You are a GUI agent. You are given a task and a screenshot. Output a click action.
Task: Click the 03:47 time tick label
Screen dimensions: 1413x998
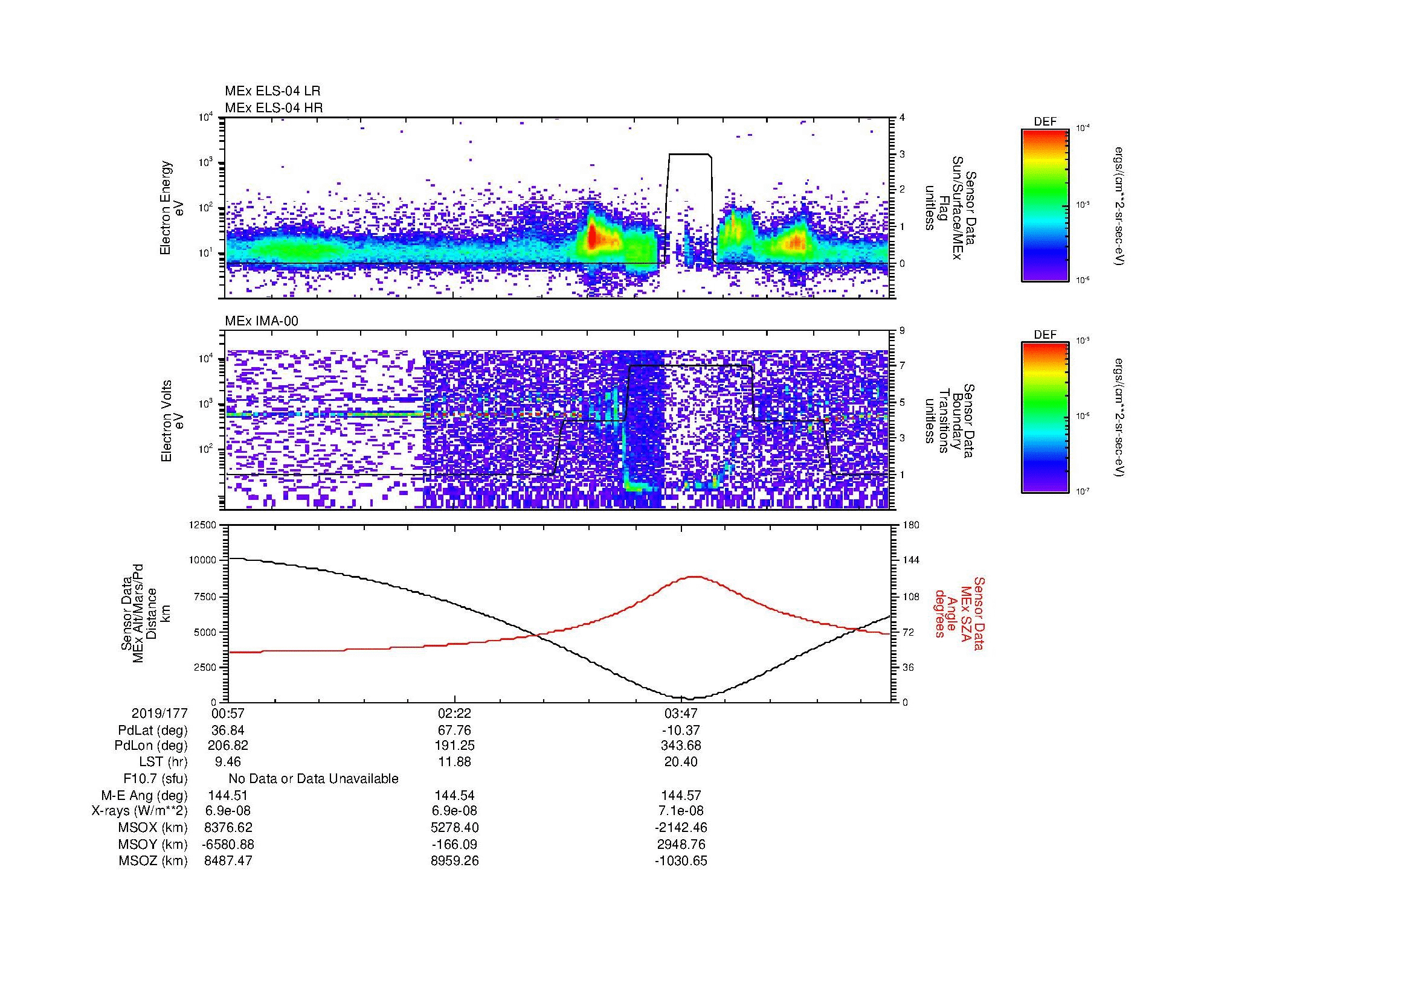coord(681,714)
